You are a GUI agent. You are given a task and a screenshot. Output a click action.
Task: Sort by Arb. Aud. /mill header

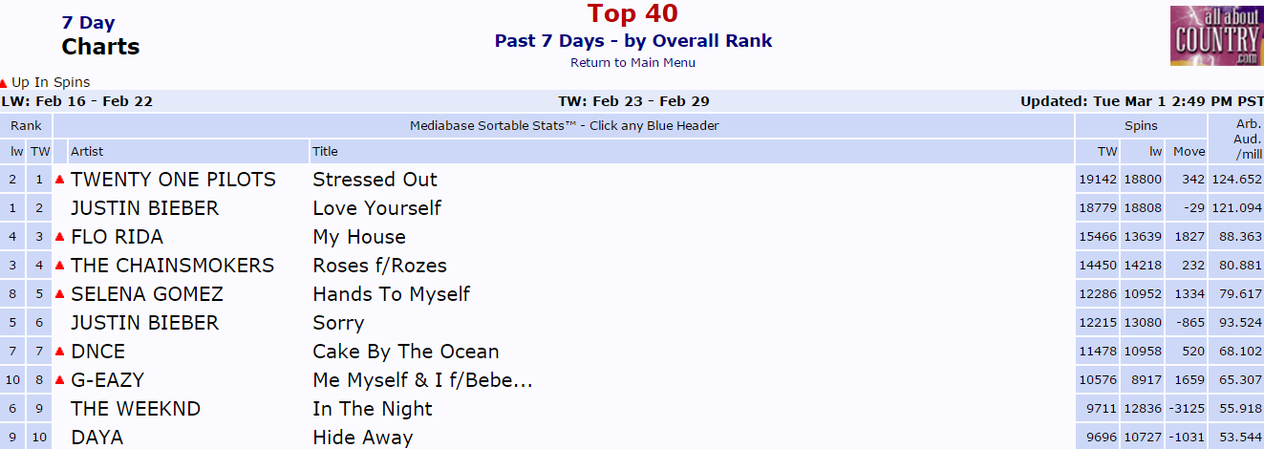(x=1248, y=139)
